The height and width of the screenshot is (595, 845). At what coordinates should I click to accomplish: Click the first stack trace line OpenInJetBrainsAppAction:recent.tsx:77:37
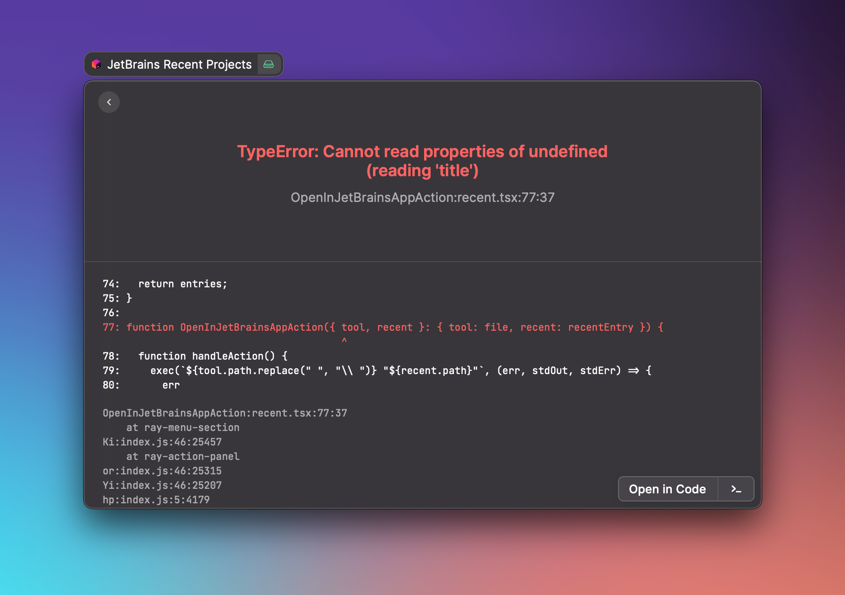225,413
